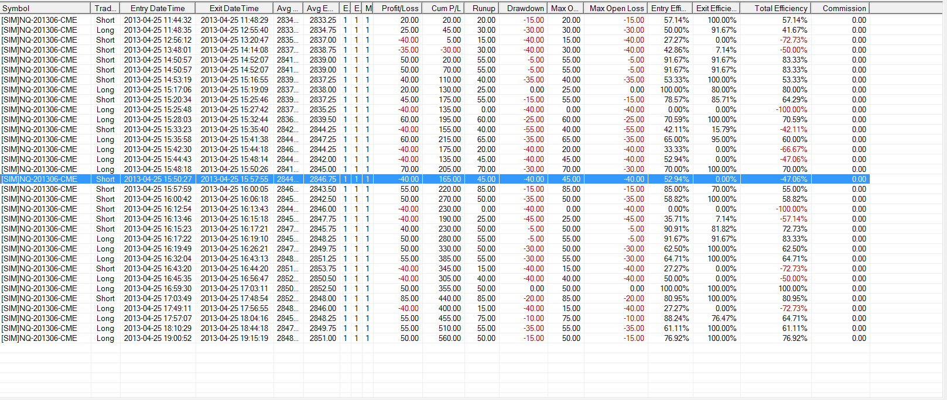This screenshot has width=947, height=400.
Task: Select the entry time 2013-04-25 11:44:32
Action: 158,20
